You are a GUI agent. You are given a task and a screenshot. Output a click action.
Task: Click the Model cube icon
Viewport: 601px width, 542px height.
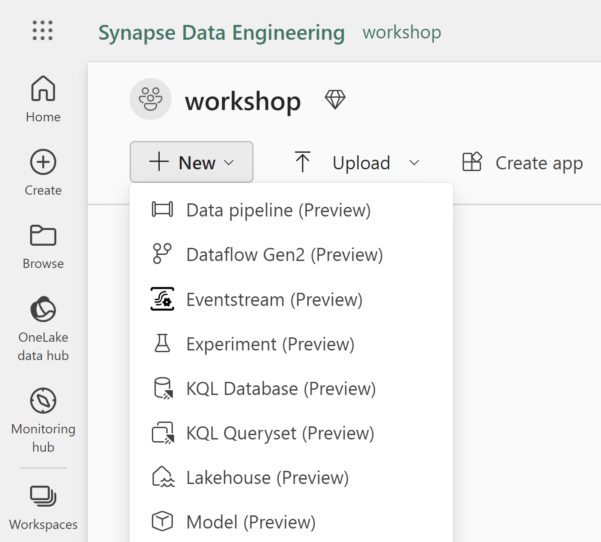pos(162,521)
